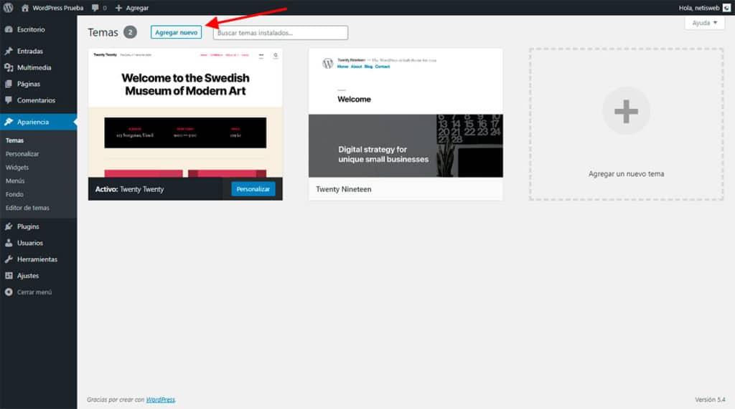Image resolution: width=735 pixels, height=409 pixels.
Task: Click the house icon beside WordPress Prueba
Action: 25,7
